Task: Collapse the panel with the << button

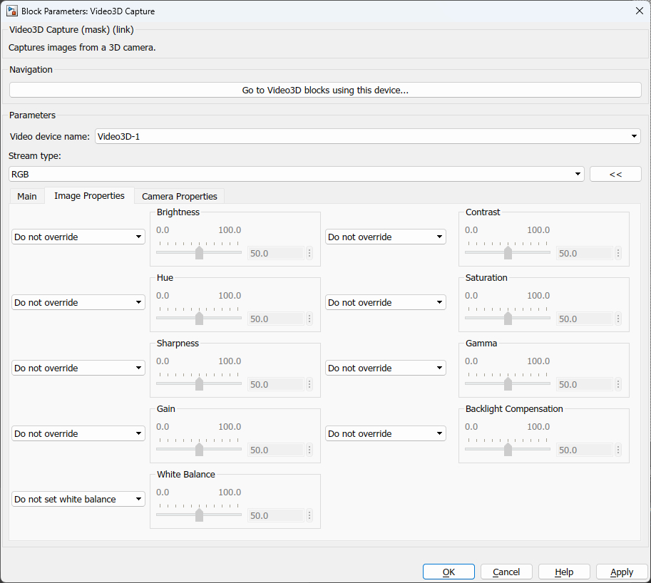Action: pyautogui.click(x=615, y=173)
